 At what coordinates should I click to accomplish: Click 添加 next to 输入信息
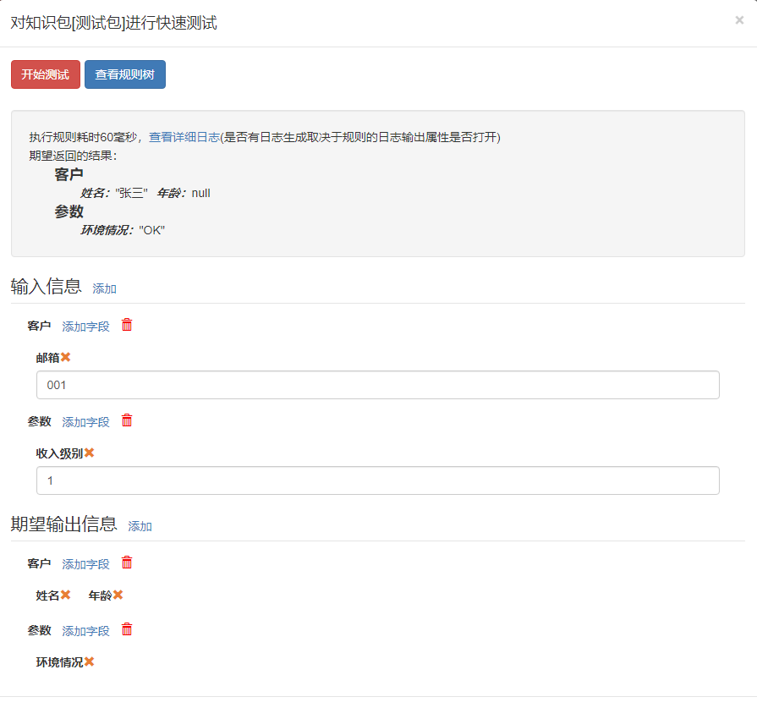coord(104,288)
